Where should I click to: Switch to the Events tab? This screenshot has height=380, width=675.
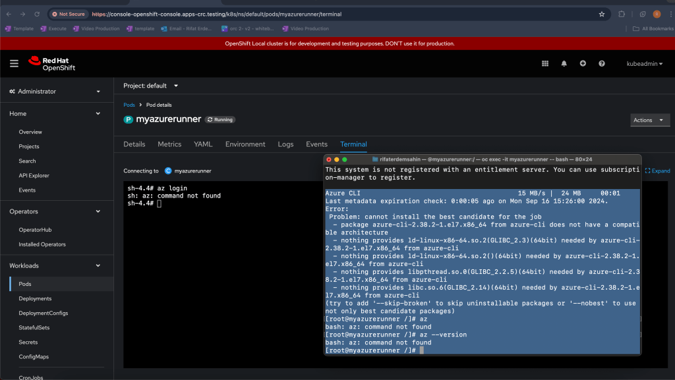tap(317, 144)
